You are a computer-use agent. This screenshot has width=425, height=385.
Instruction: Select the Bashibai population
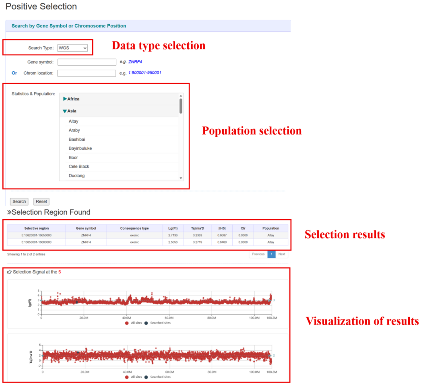click(x=77, y=139)
